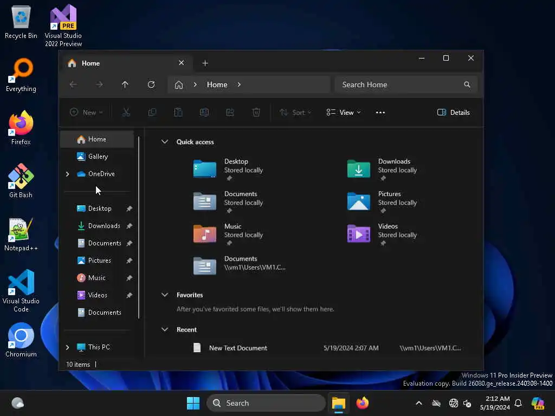Open Recycle Bin desktop icon
Screen dimensions: 555x416
(21, 22)
